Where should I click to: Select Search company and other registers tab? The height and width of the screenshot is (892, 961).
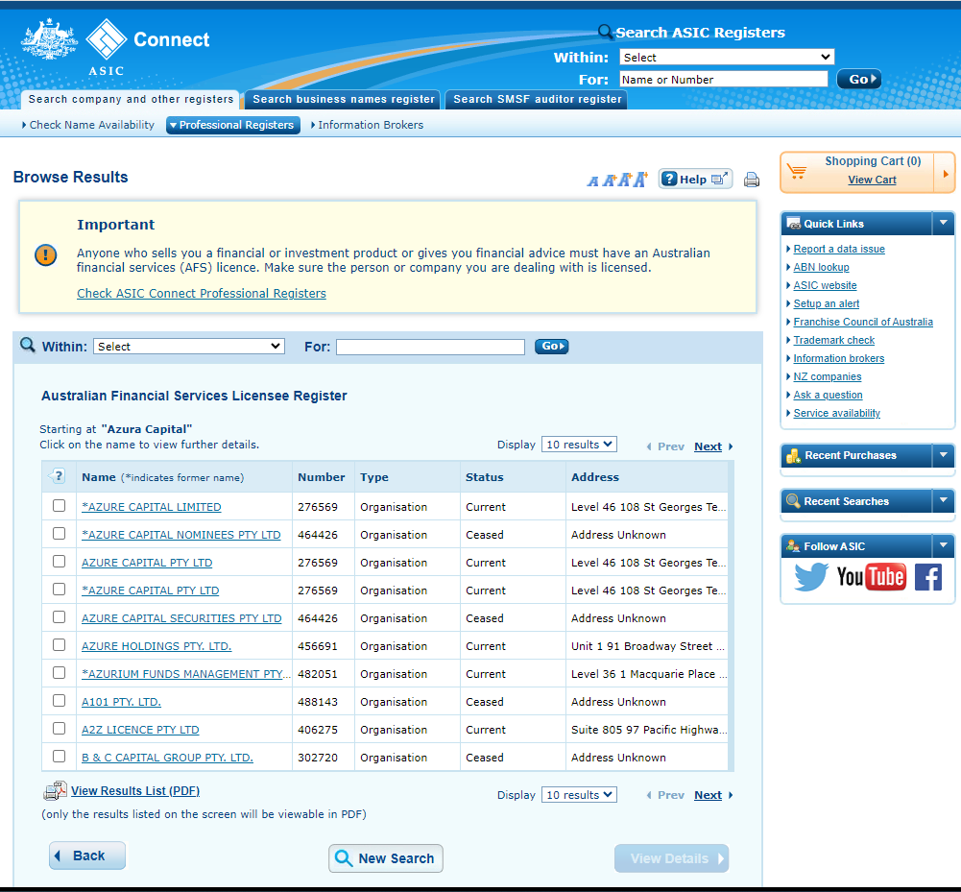(131, 99)
